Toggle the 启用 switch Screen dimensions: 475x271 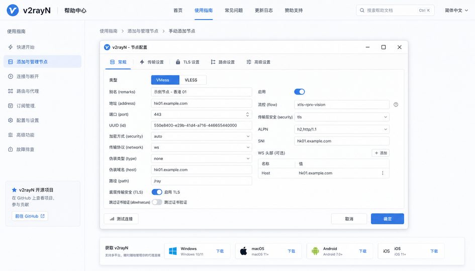click(299, 92)
